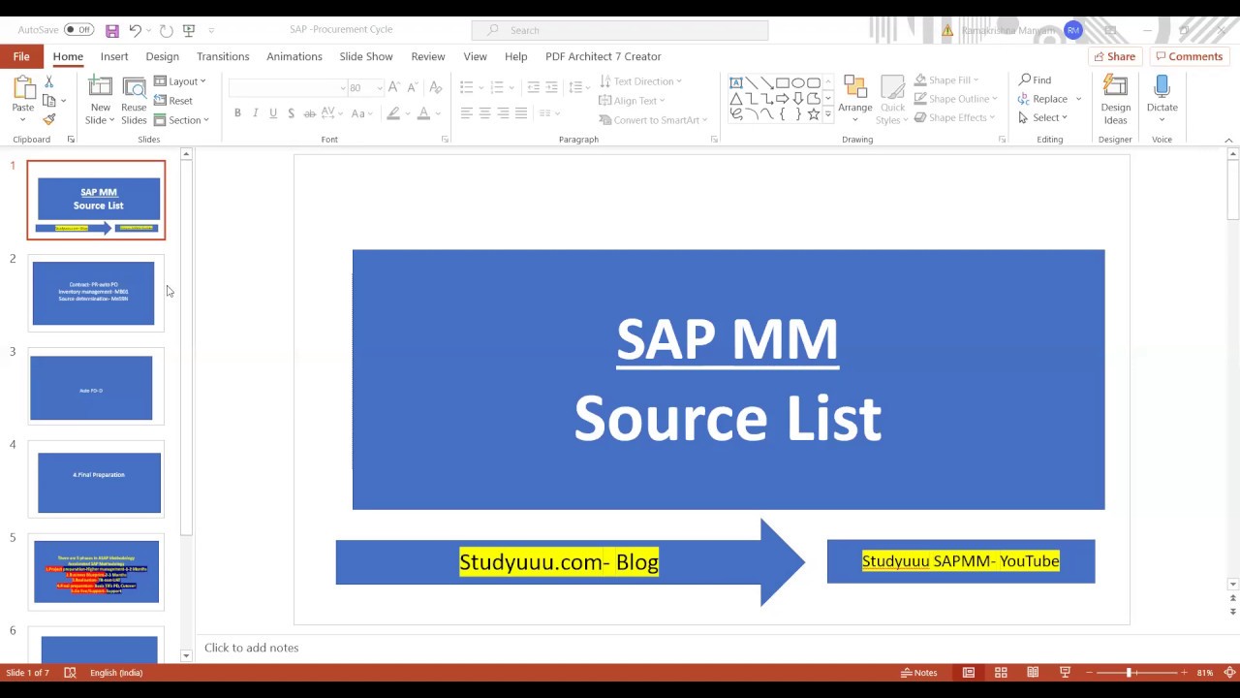Click the RM account avatar
This screenshot has width=1240, height=698.
(1072, 30)
